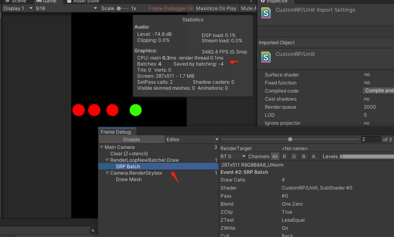This screenshot has width=394, height=237.
Task: Click the shader icon under Imported Object
Action: click(x=266, y=57)
